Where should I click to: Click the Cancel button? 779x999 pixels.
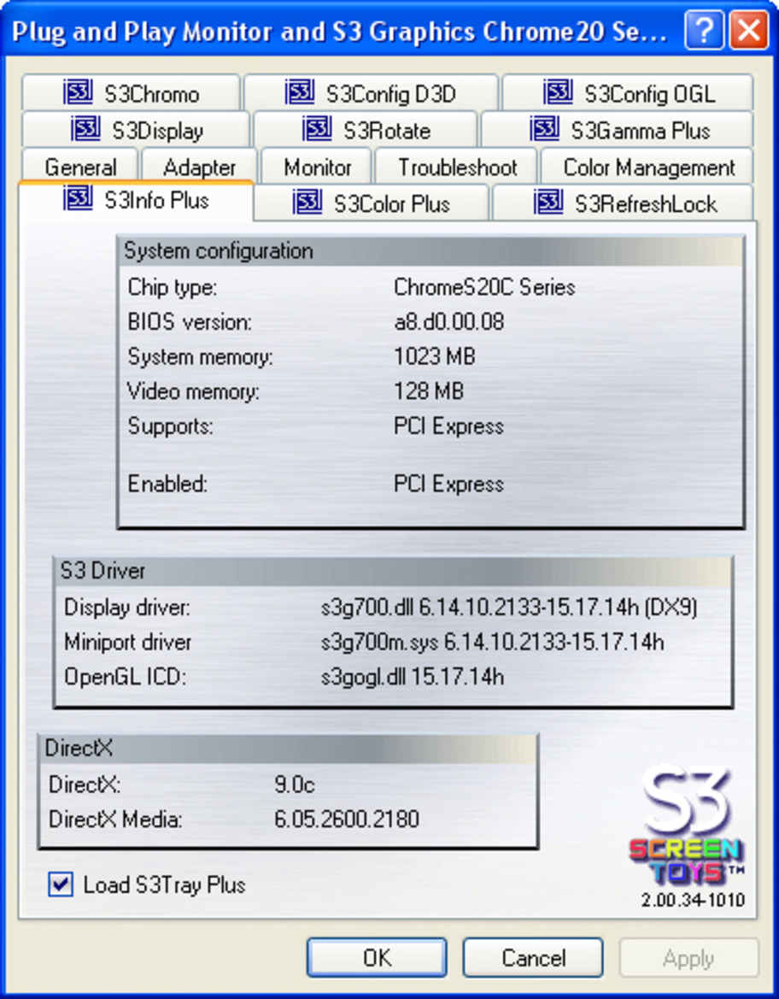pos(532,957)
